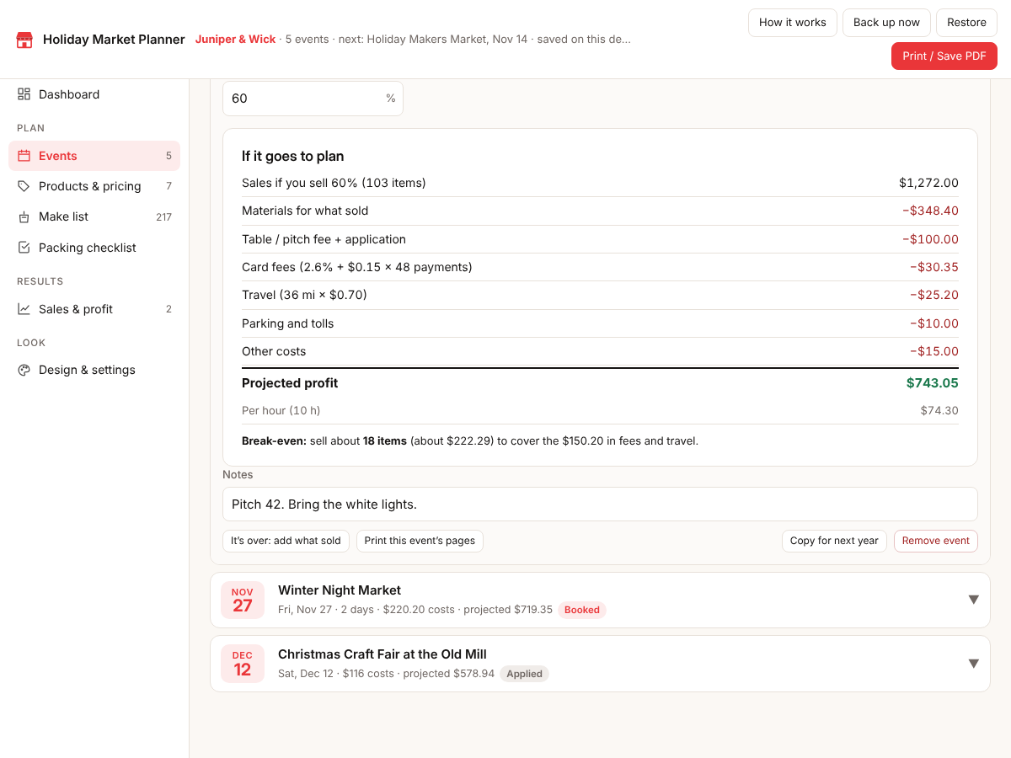Click the Notes field with Pitch 42 text
Screen dimensions: 1011x758
pos(600,504)
